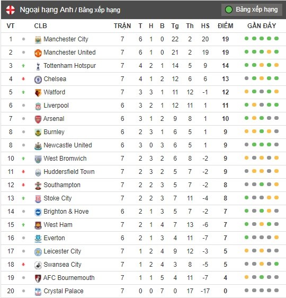Open the Newcastle United team link
Screen dimensions: 286x298
(68, 145)
